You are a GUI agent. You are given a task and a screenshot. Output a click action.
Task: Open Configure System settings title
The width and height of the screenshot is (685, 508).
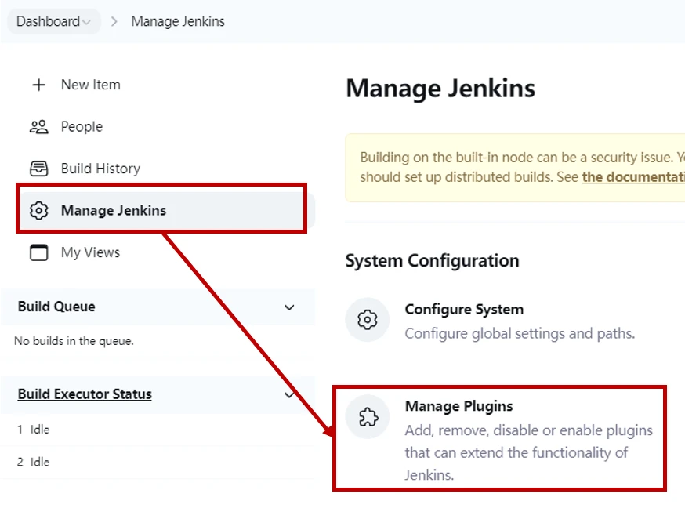click(x=464, y=309)
